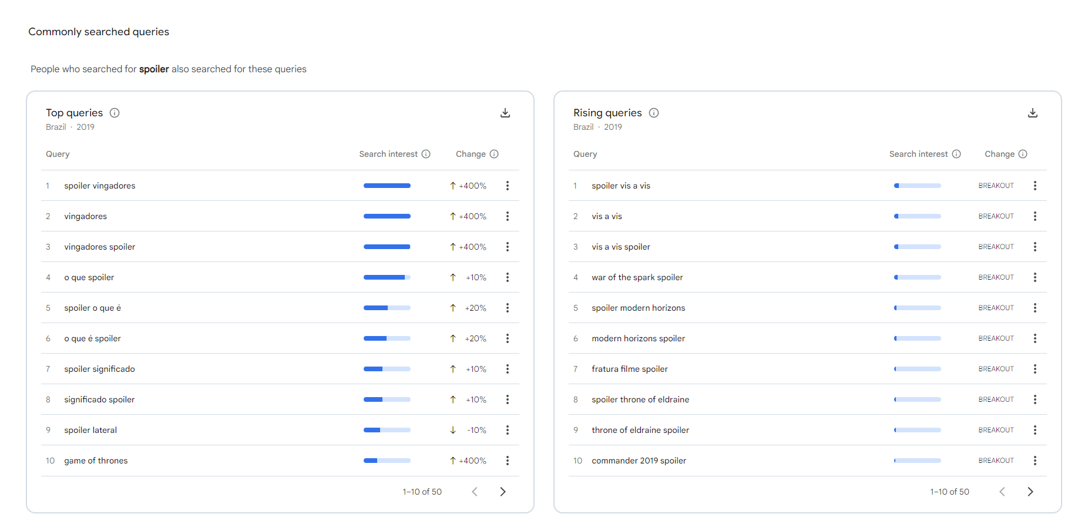Image resolution: width=1088 pixels, height=524 pixels.
Task: Go to next page of Rising queries
Action: click(1030, 492)
